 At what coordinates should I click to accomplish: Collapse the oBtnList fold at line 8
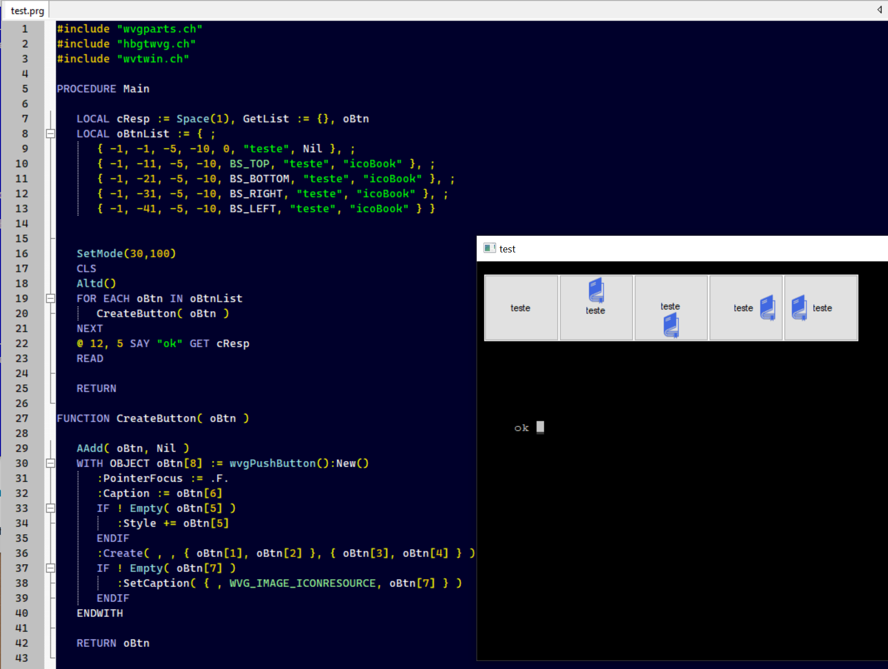click(50, 134)
